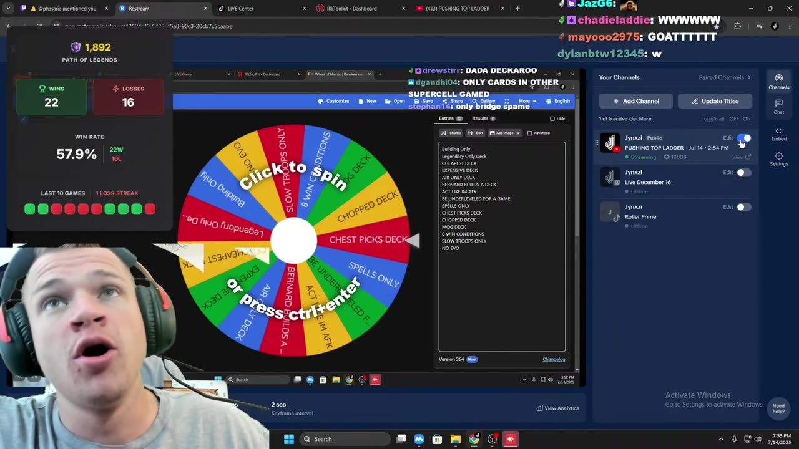Toggle fullscreen icon in Wheel of Names toolbar
This screenshot has width=799, height=449.
[507, 101]
